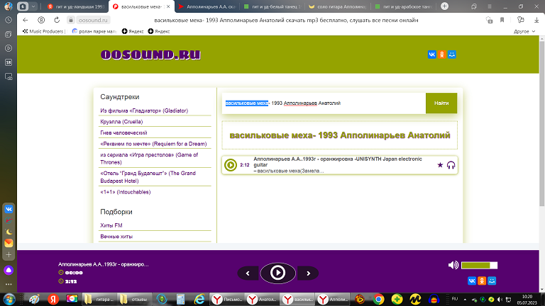Open the Windows Start menu
Image resolution: width=545 pixels, height=306 pixels.
click(x=9, y=299)
